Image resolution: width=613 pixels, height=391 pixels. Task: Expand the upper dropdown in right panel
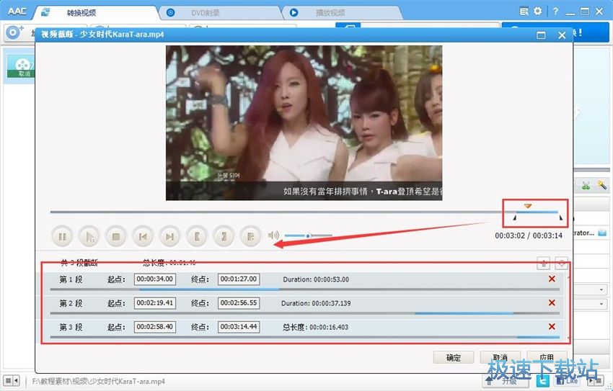[x=601, y=289]
